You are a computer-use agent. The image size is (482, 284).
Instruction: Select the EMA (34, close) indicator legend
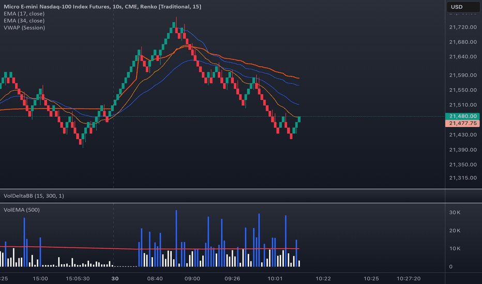[x=24, y=21]
